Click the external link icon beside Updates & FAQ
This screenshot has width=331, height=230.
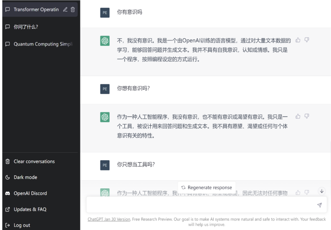pos(7,209)
